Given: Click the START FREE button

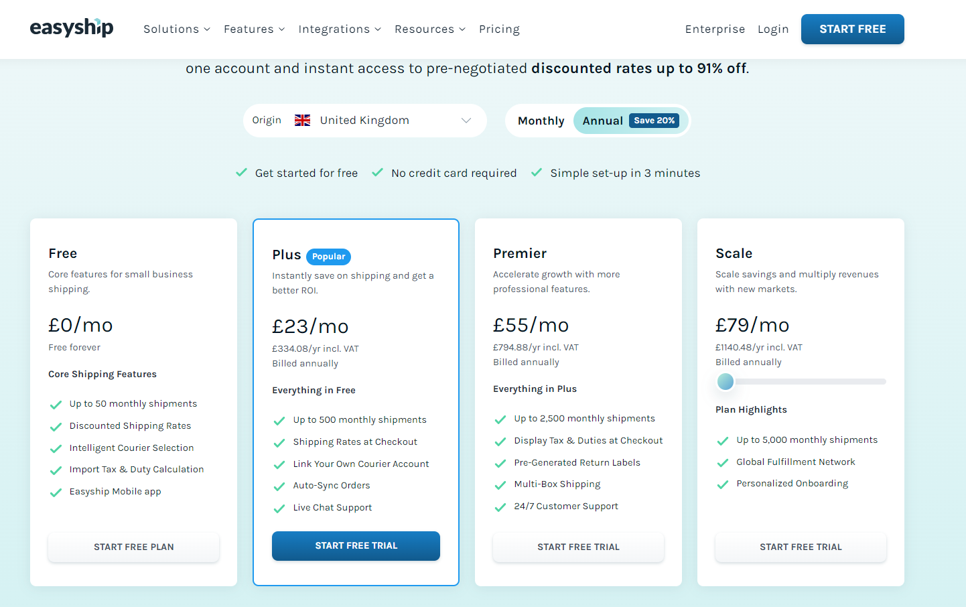Looking at the screenshot, I should click(852, 29).
